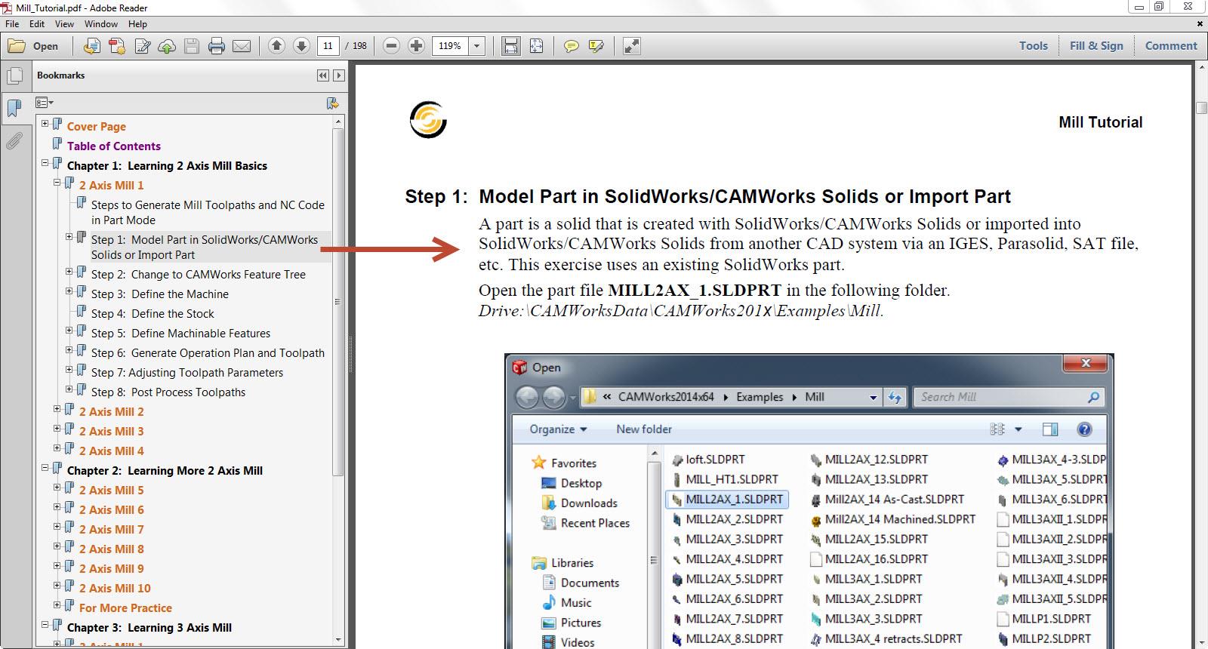Open the bookmarks options menu dropdown
The image size is (1208, 649).
pos(45,103)
